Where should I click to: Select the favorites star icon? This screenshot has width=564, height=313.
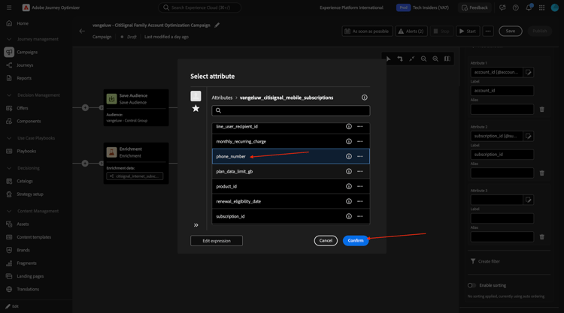point(196,108)
